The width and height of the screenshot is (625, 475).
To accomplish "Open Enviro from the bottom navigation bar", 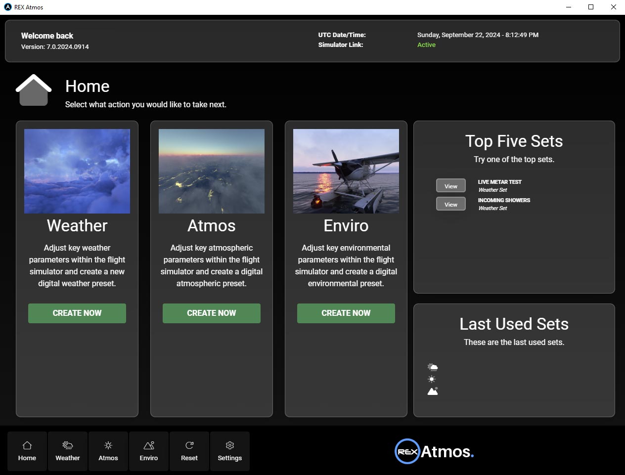I will 148,451.
